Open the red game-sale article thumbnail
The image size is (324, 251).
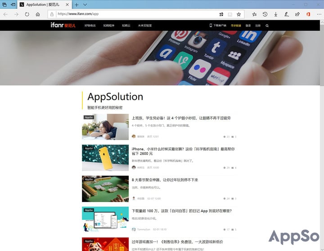(105, 244)
